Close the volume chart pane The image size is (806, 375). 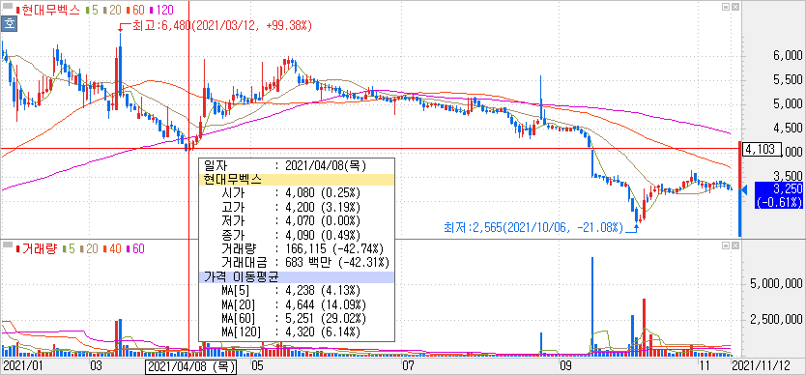tap(735, 245)
